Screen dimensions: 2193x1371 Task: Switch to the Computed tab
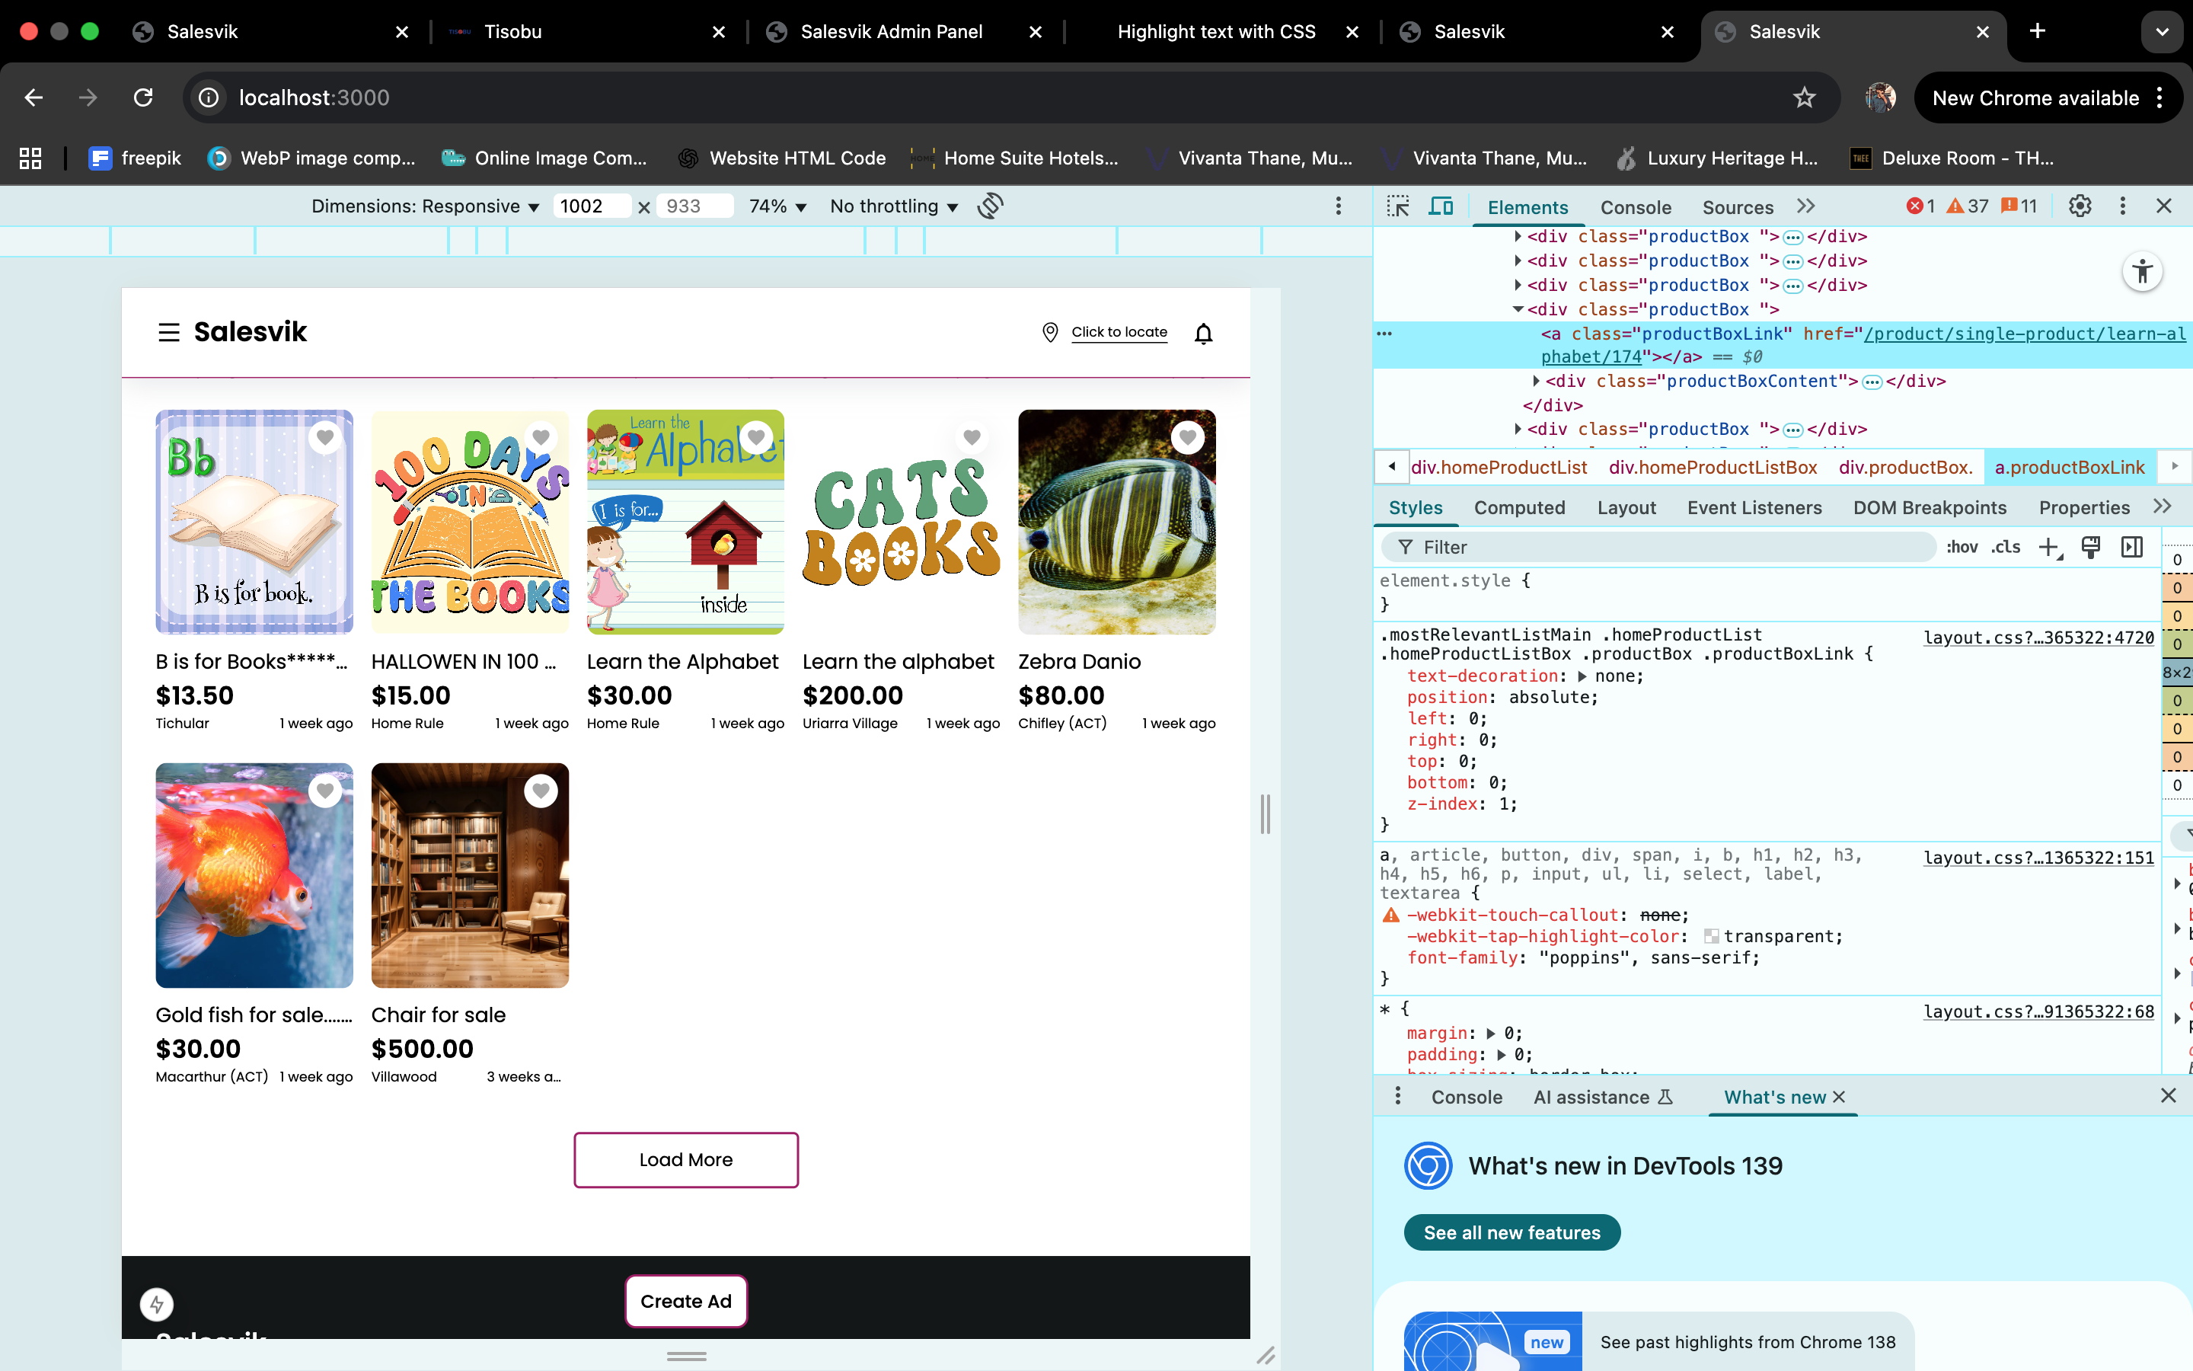(1519, 508)
